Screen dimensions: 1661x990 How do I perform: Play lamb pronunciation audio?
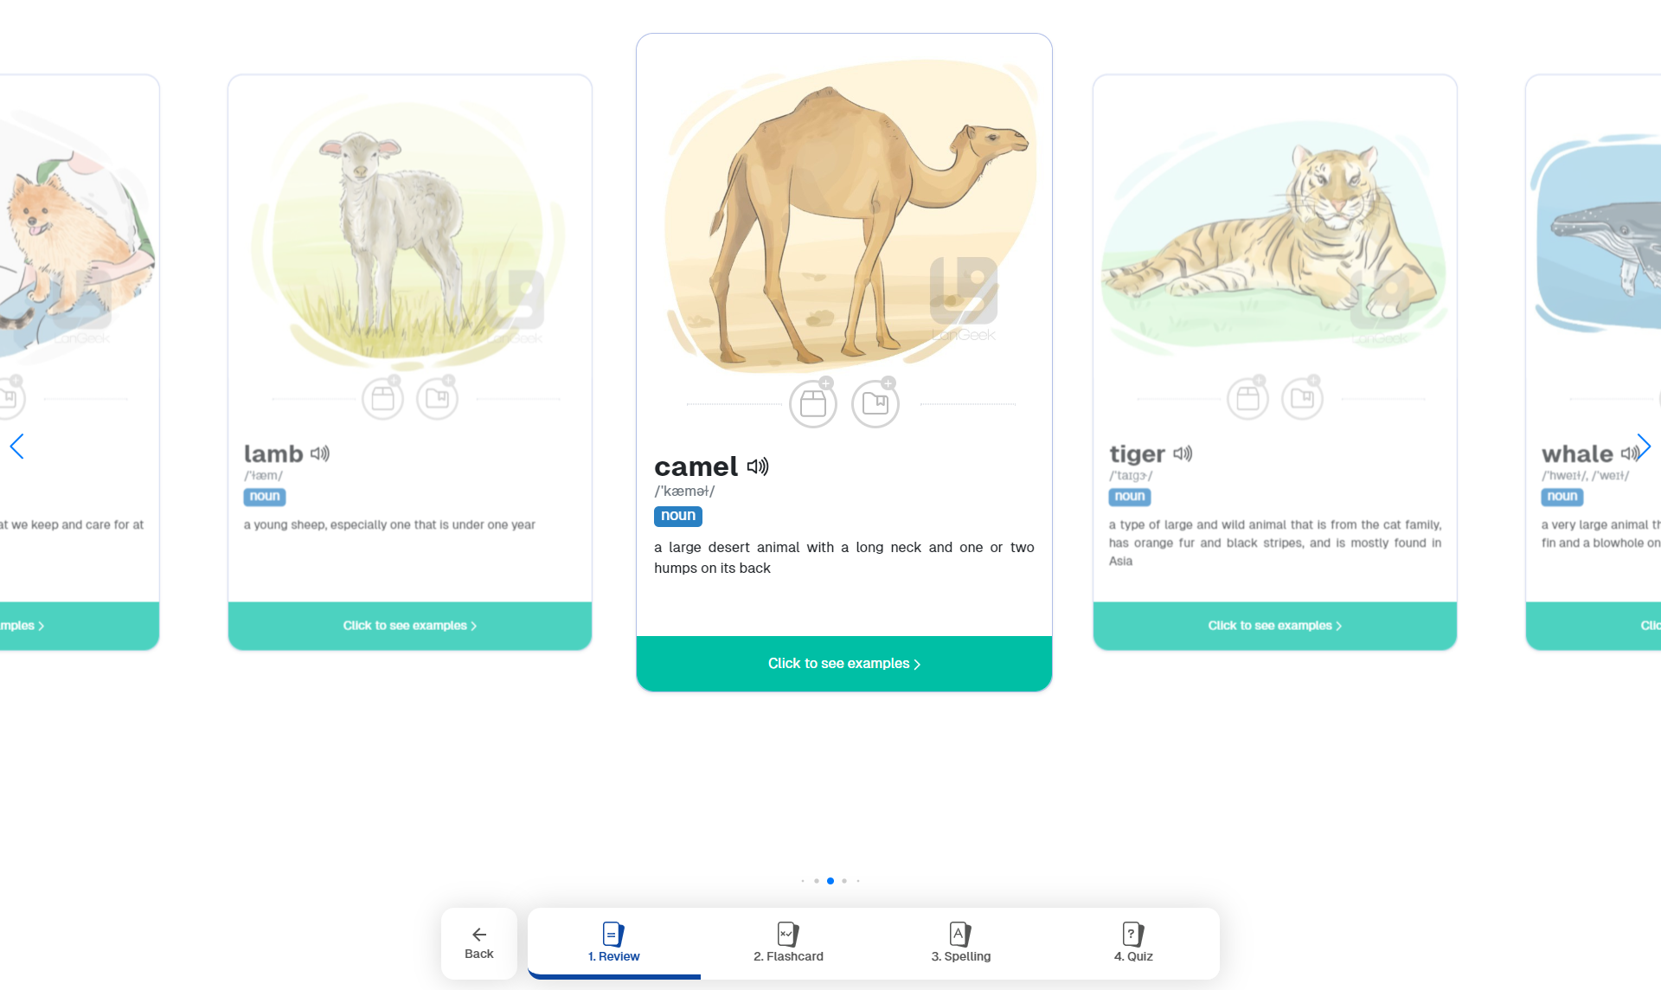320,453
